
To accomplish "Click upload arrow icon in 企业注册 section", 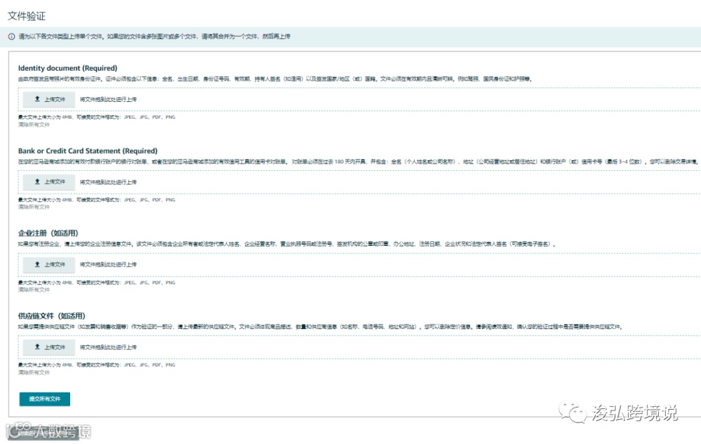I will coord(38,264).
